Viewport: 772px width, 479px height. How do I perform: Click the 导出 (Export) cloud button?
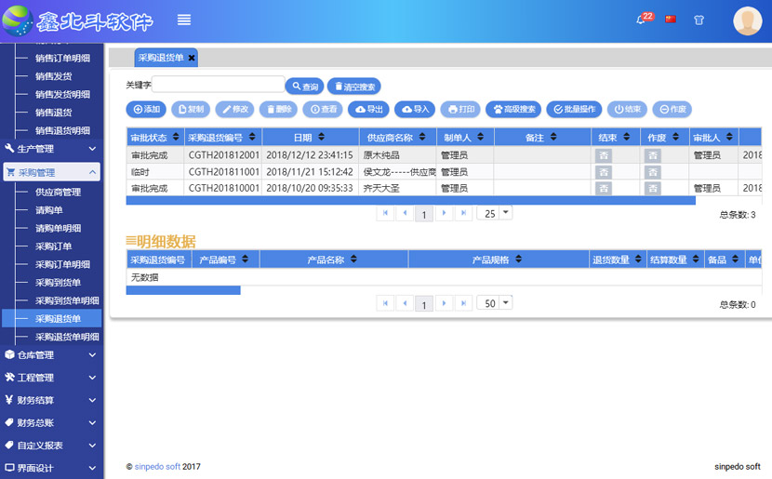click(368, 109)
